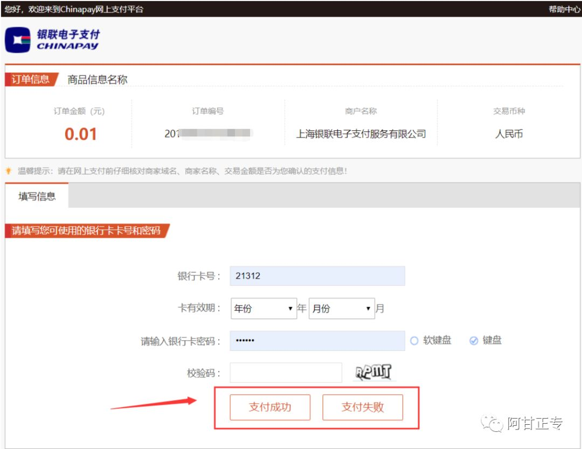Click the 支付失败 button
The image size is (582, 449).
coord(363,407)
